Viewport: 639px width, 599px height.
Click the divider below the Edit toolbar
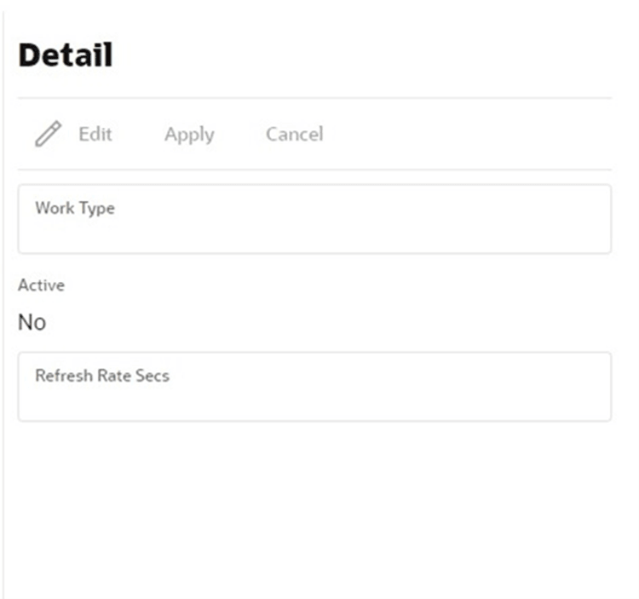pyautogui.click(x=314, y=169)
